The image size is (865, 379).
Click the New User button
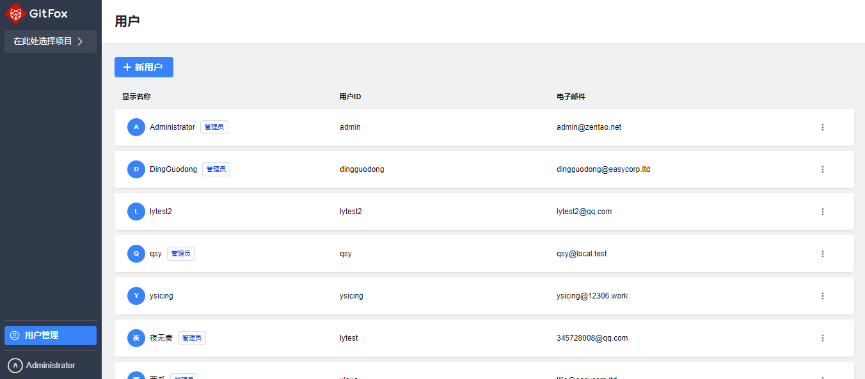pos(144,67)
